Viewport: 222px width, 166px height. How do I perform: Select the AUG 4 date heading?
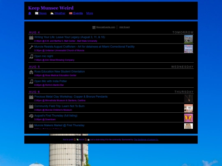pyautogui.click(x=35, y=32)
